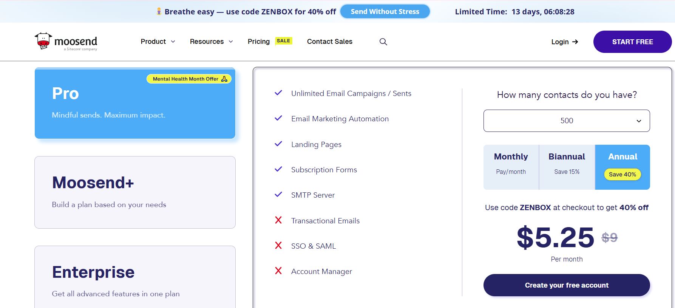675x308 pixels.
Task: Click 'How many contacts do you have?' text
Action: (567, 94)
